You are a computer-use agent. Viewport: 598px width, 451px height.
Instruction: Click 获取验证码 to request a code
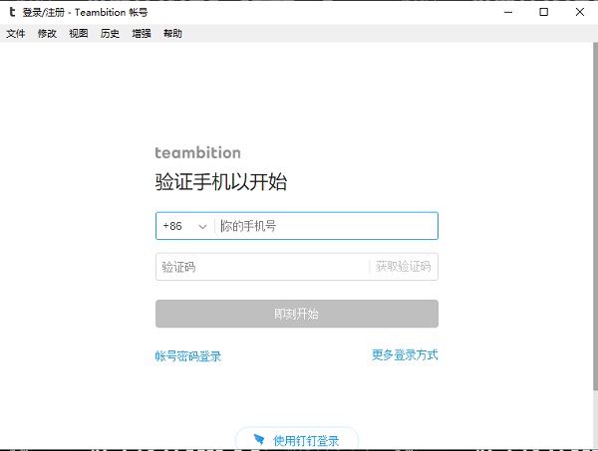click(x=404, y=266)
